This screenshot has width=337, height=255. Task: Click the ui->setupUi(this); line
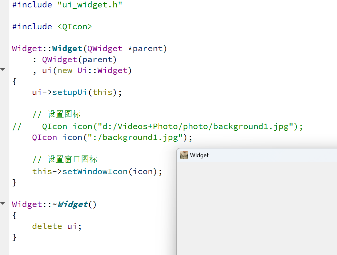click(77, 92)
